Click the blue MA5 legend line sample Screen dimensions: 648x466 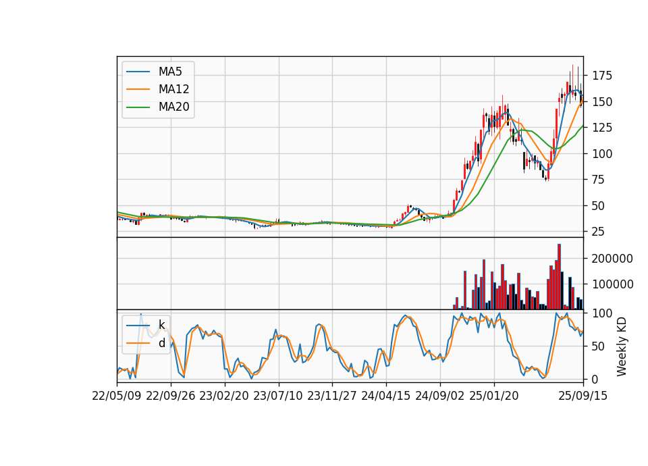(138, 72)
